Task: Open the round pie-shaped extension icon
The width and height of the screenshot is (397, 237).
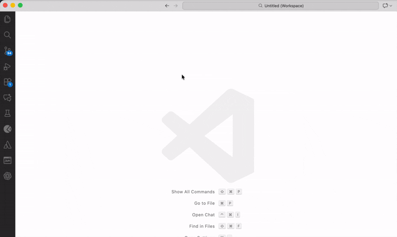Action: [7, 129]
